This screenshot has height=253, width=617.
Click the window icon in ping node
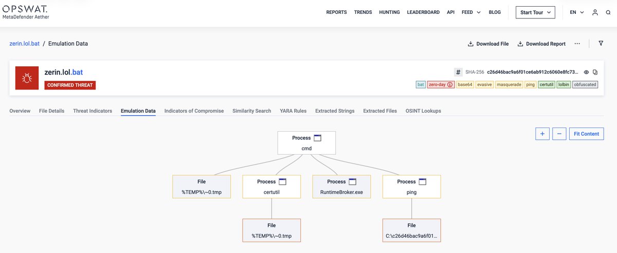[x=423, y=182]
